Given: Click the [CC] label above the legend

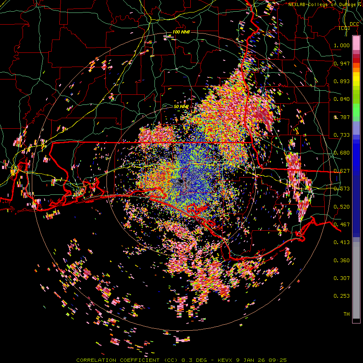Looking at the screenshot, I should (344, 28).
